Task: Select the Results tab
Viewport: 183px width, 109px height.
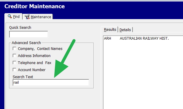Action: [x=110, y=30]
